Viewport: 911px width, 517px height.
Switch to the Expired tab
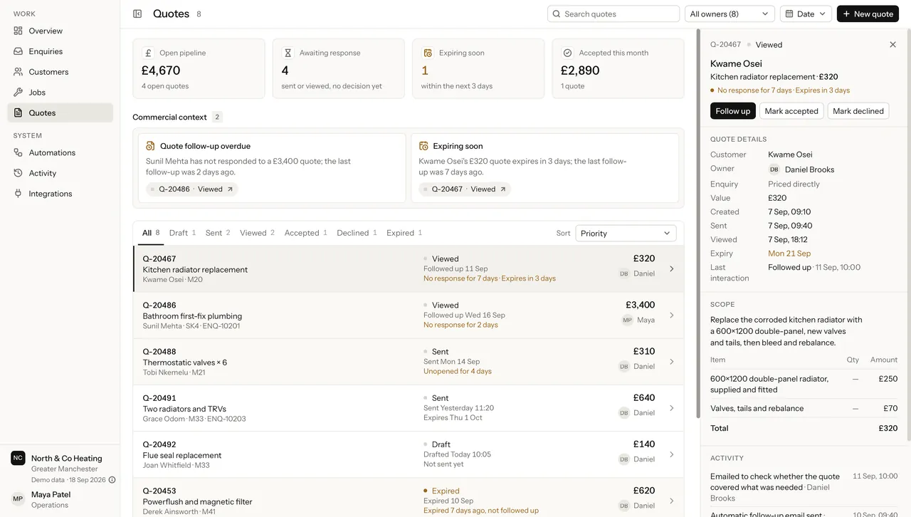tap(404, 233)
